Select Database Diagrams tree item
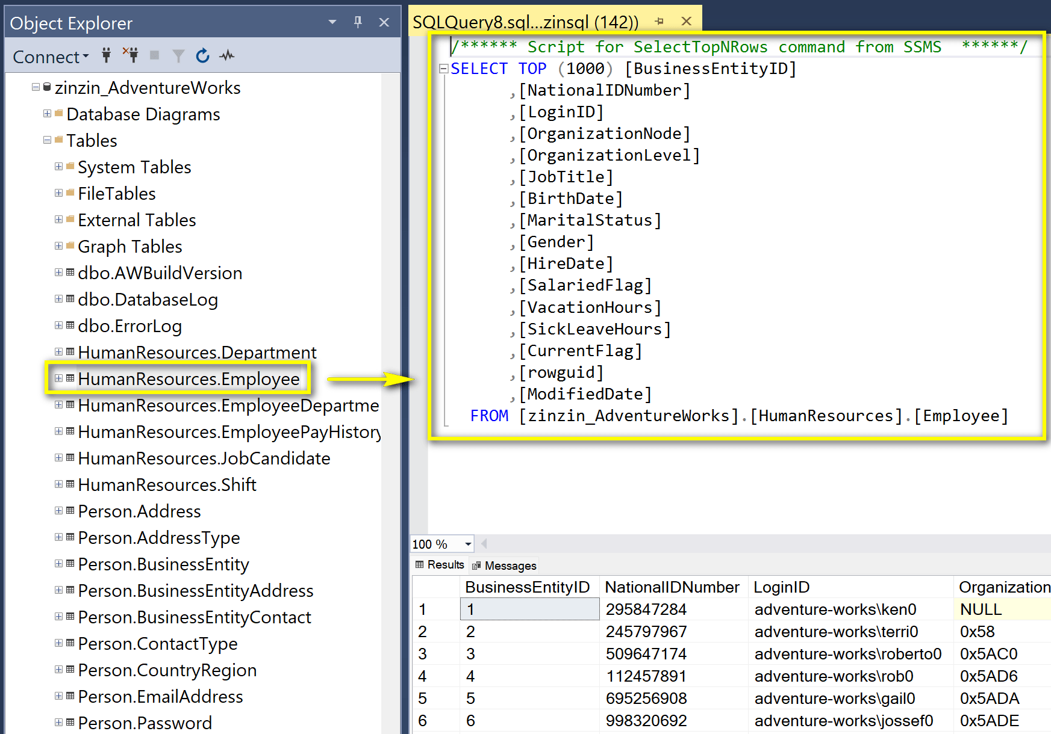Image resolution: width=1051 pixels, height=734 pixels. (x=143, y=114)
